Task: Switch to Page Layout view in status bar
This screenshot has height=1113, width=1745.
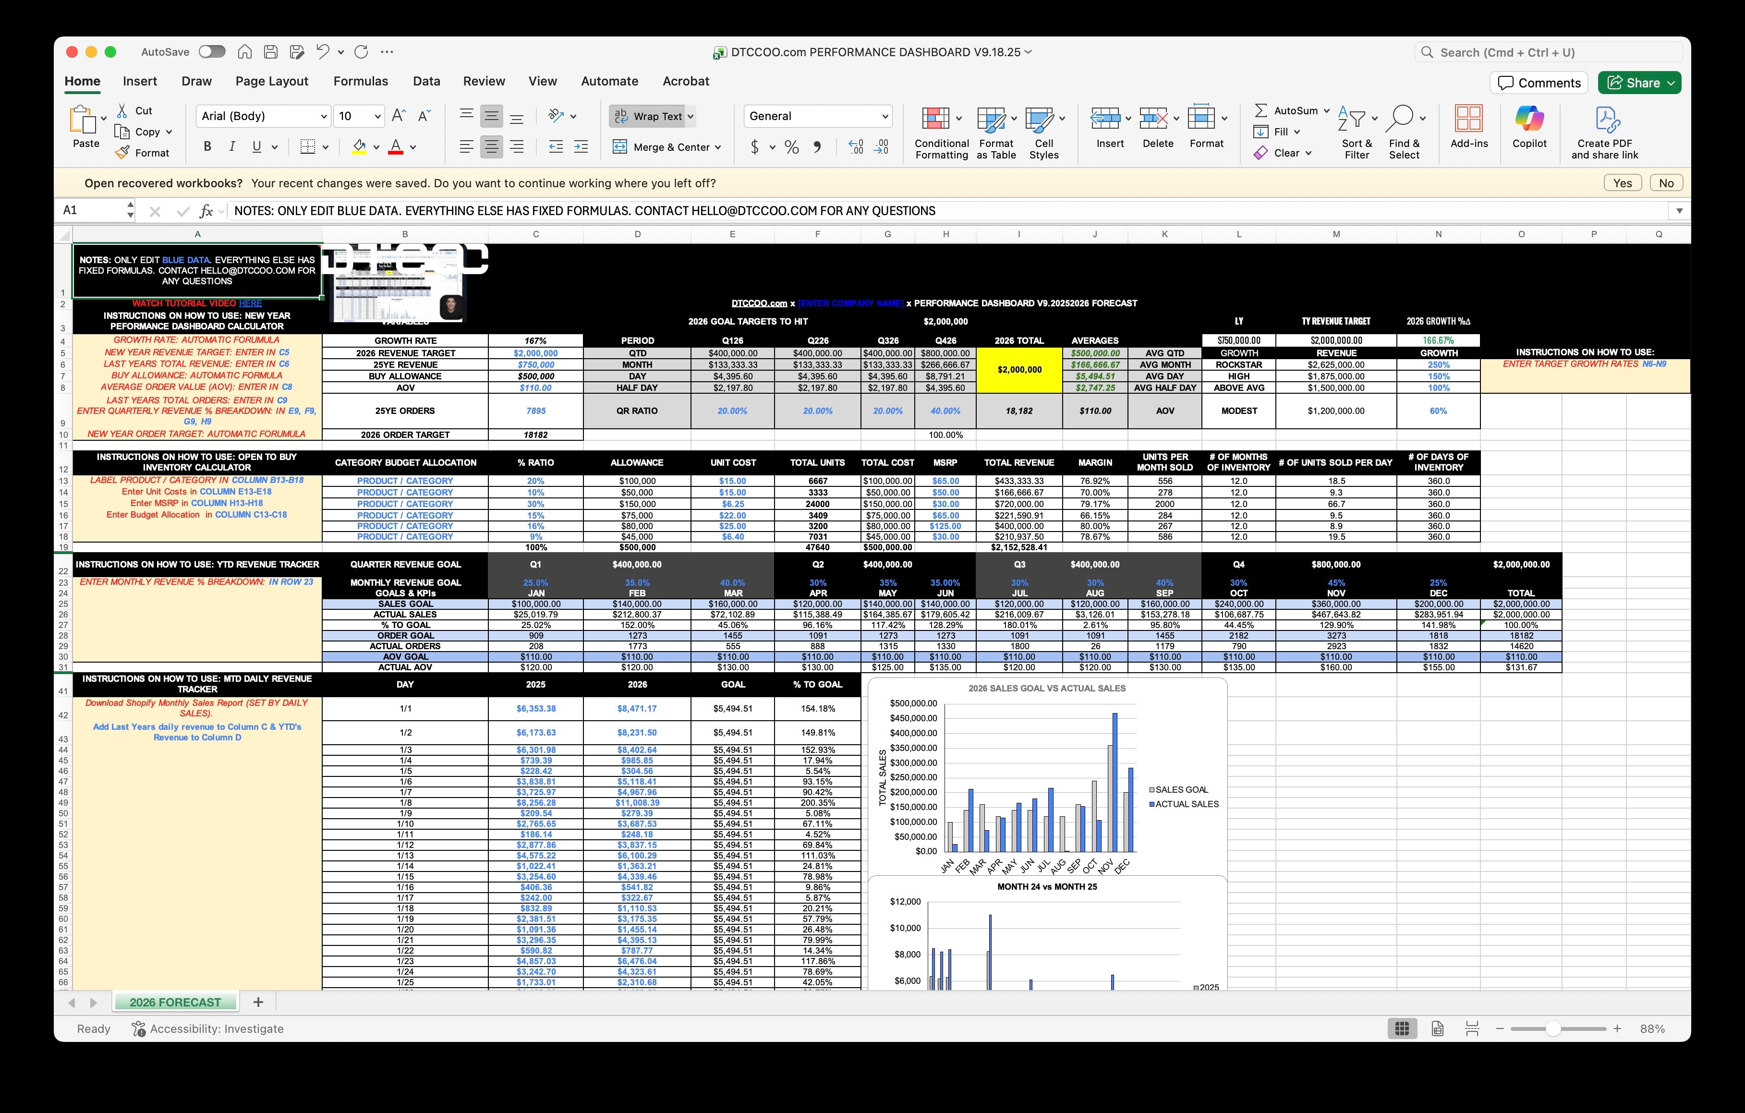Action: 1438,1028
